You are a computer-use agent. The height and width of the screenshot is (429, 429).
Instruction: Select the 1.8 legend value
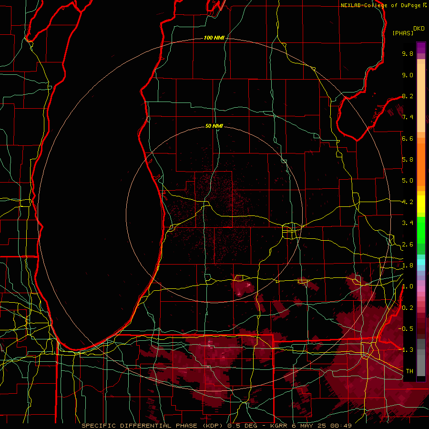pos(408,266)
